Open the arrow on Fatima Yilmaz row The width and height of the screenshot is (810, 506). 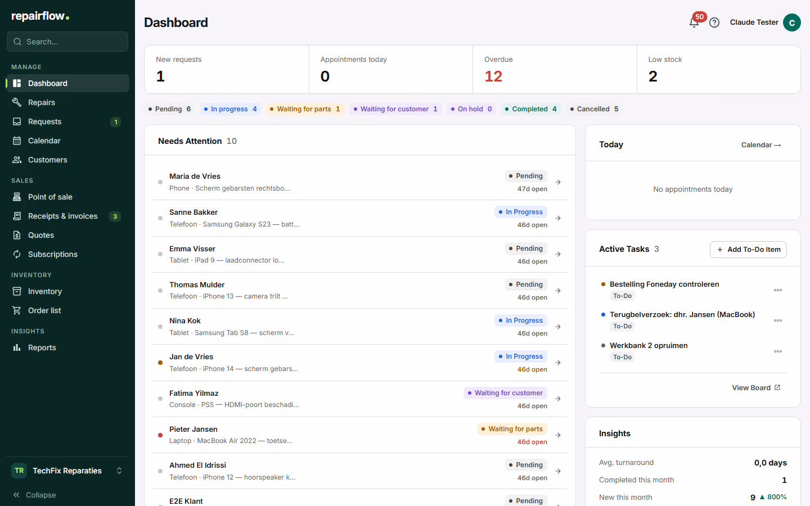tap(558, 399)
